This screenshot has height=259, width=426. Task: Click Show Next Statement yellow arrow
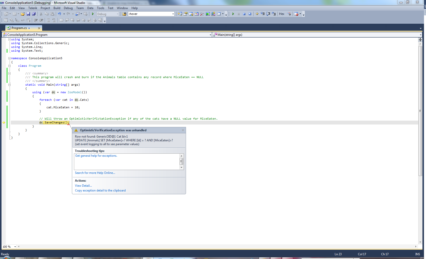pos(257,14)
